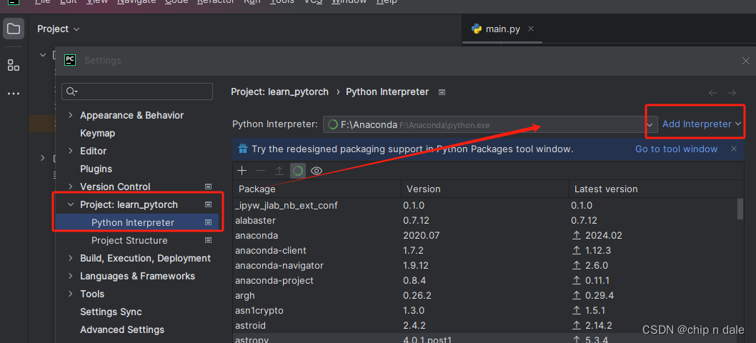
Task: Open Settings Sync page
Action: point(111,312)
